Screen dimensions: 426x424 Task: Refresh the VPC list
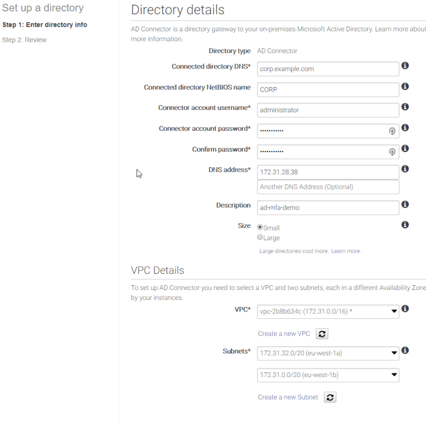click(323, 333)
